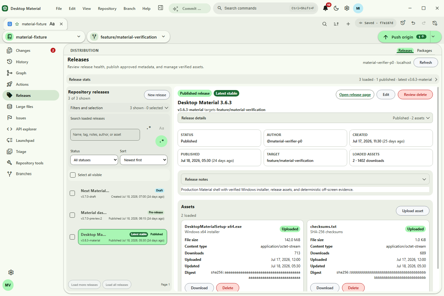Open Branches in the sidebar
Image resolution: width=444 pixels, height=296 pixels.
click(x=31, y=174)
